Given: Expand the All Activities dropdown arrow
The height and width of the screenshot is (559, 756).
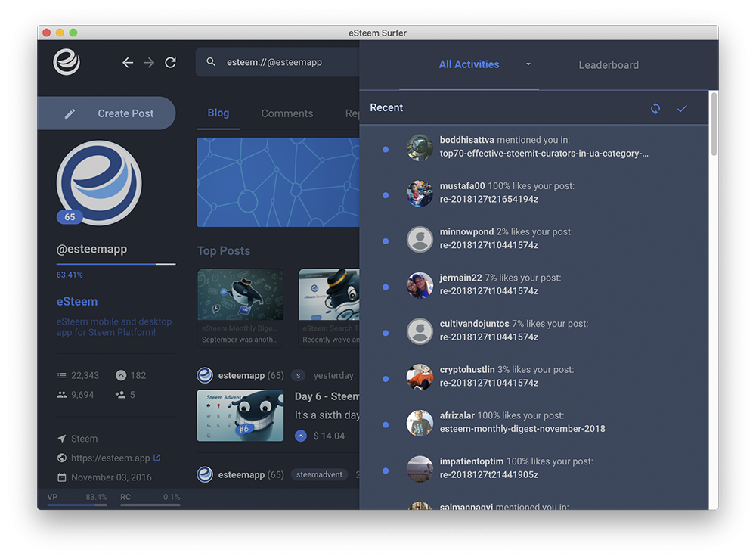Looking at the screenshot, I should tap(528, 64).
